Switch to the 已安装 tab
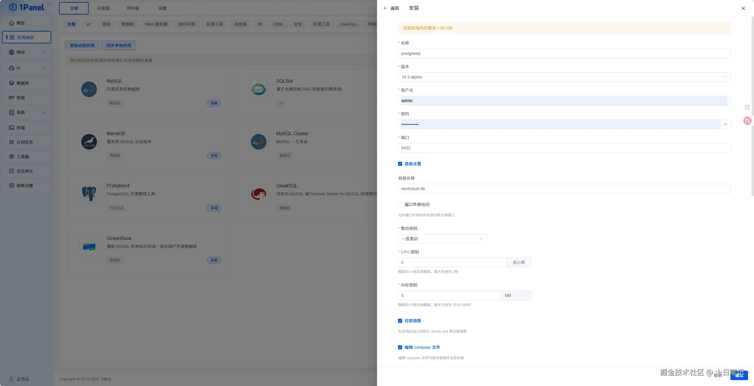 click(x=103, y=8)
